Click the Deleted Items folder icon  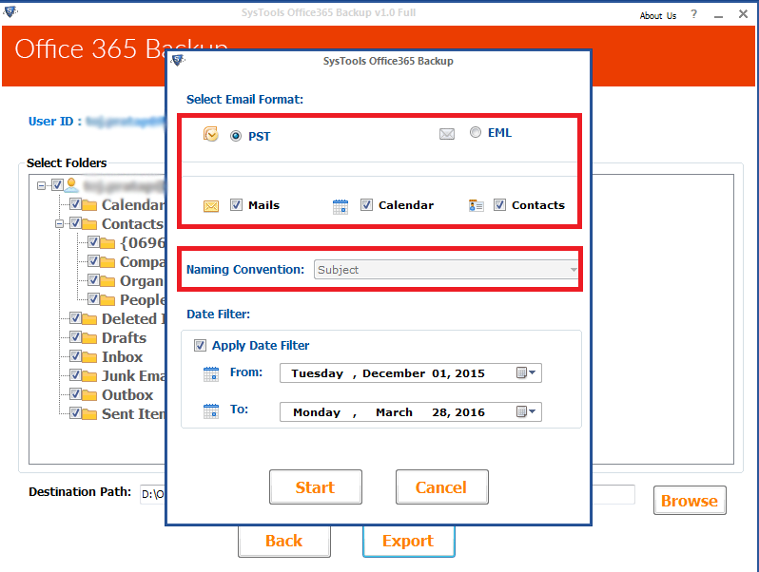[x=89, y=319]
